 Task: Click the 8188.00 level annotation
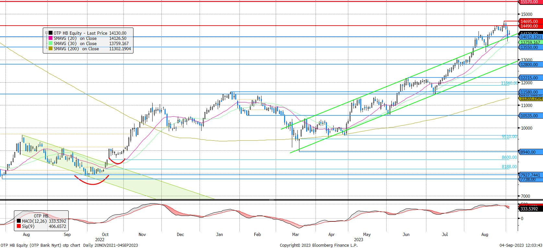pyautogui.click(x=509, y=167)
